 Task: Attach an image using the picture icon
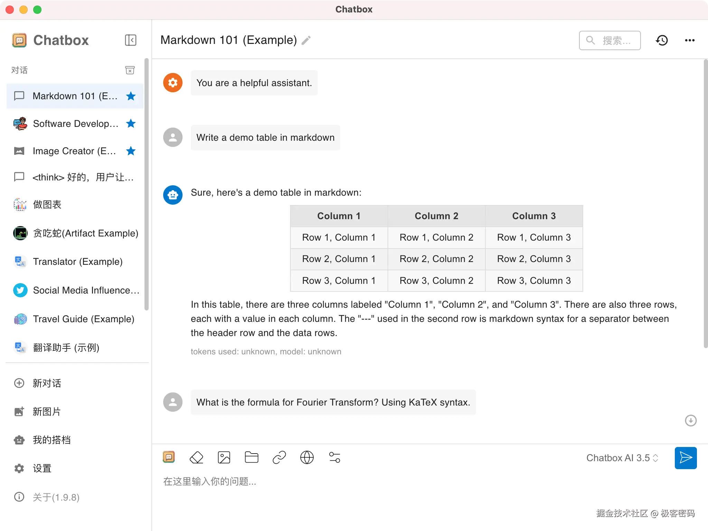tap(224, 457)
